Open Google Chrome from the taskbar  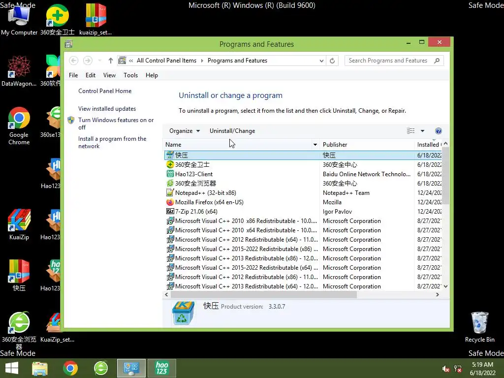click(70, 368)
